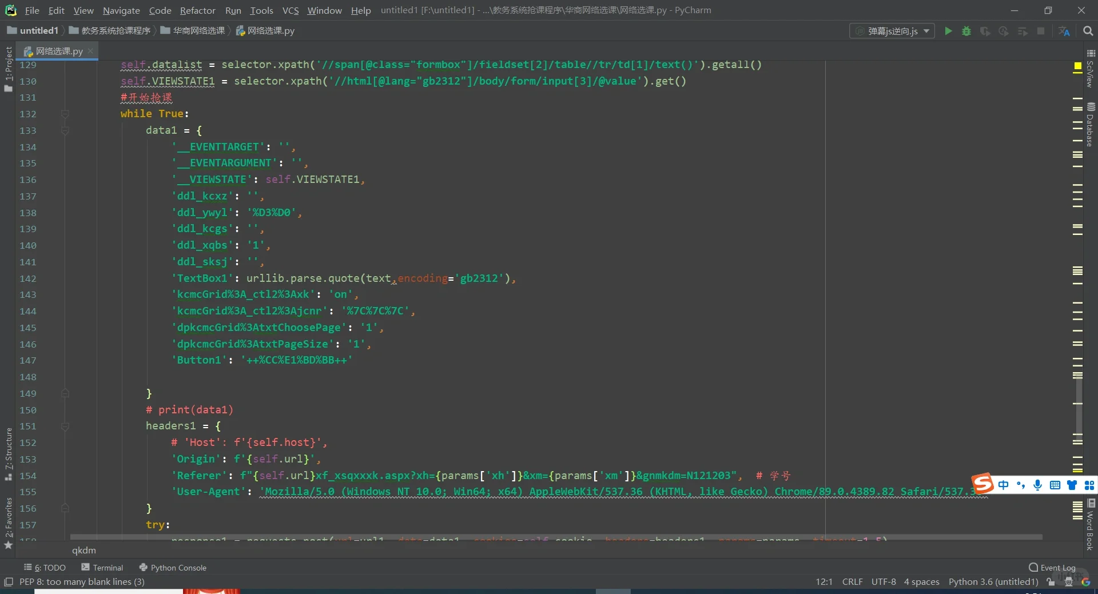Open the Structure tool window
Image resolution: width=1098 pixels, height=594 pixels.
pyautogui.click(x=8, y=455)
